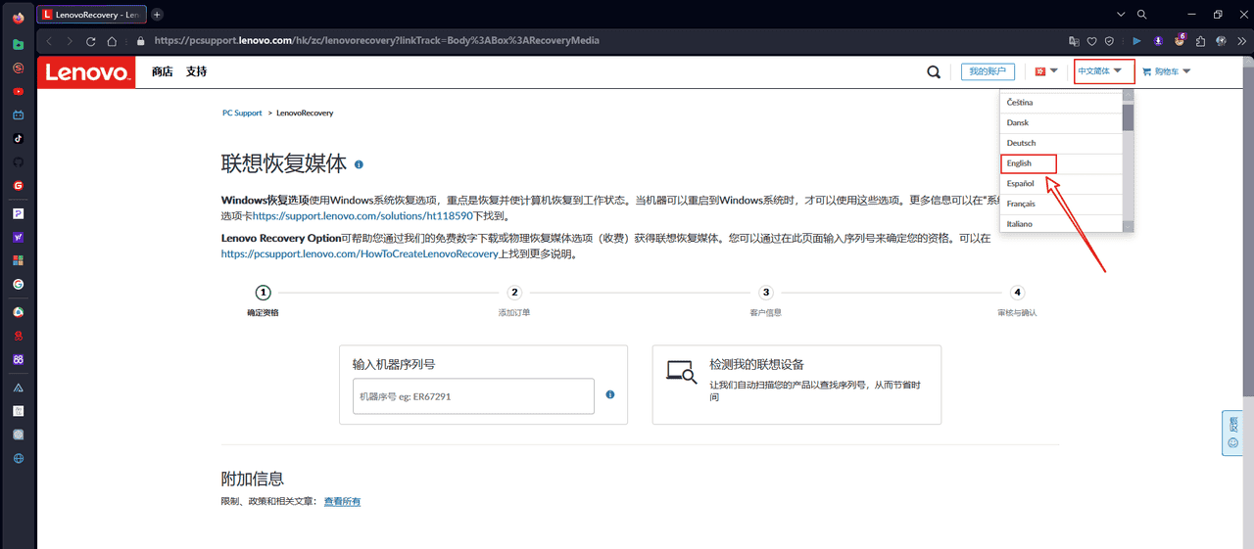Focus the 机器序号 serial number input field
The width and height of the screenshot is (1254, 549).
[x=473, y=396]
